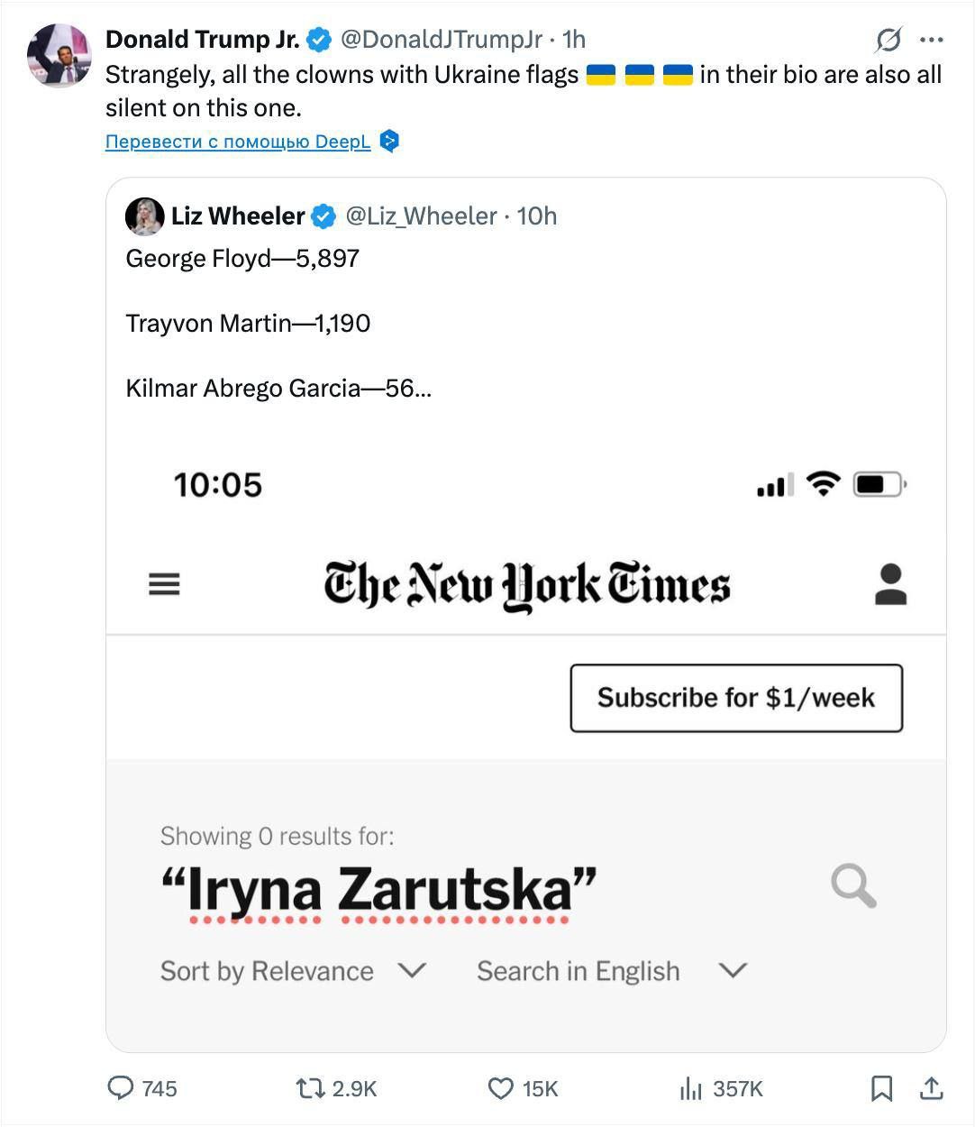The image size is (975, 1127).
Task: Open the Grok circle-slash icon
Action: pos(888,40)
